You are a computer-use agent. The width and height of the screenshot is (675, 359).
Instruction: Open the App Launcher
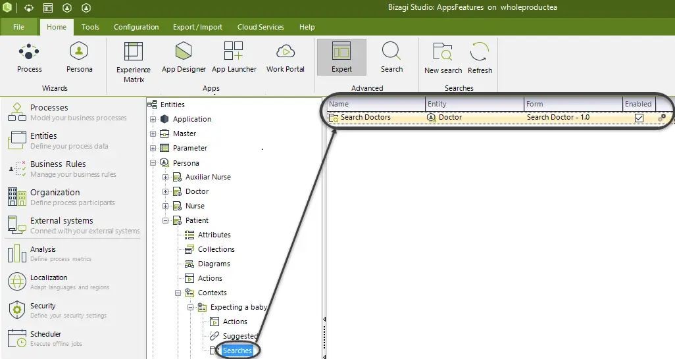point(234,58)
